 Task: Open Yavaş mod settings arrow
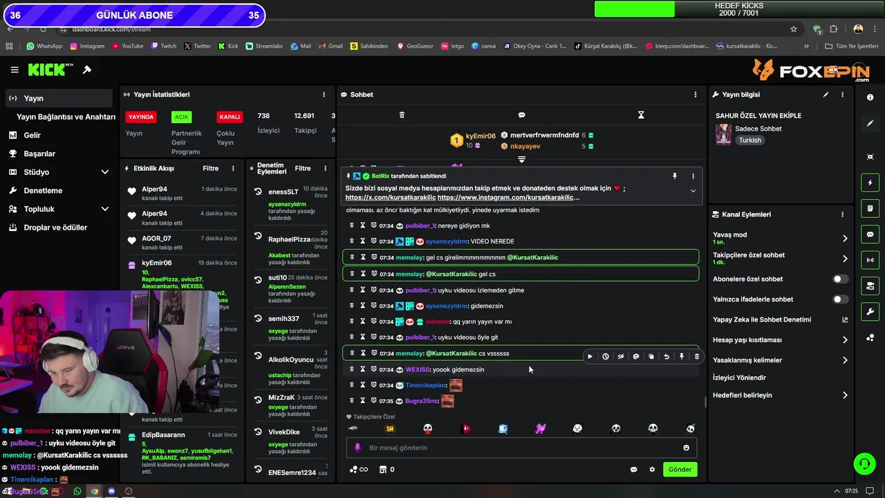(845, 239)
